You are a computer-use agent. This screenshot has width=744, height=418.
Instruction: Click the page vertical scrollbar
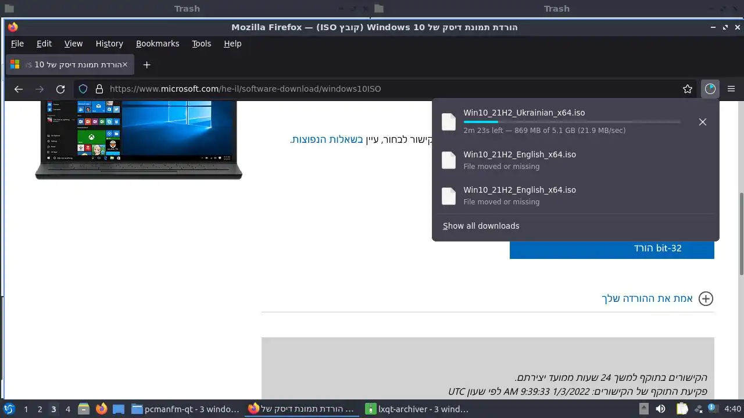pyautogui.click(x=741, y=233)
